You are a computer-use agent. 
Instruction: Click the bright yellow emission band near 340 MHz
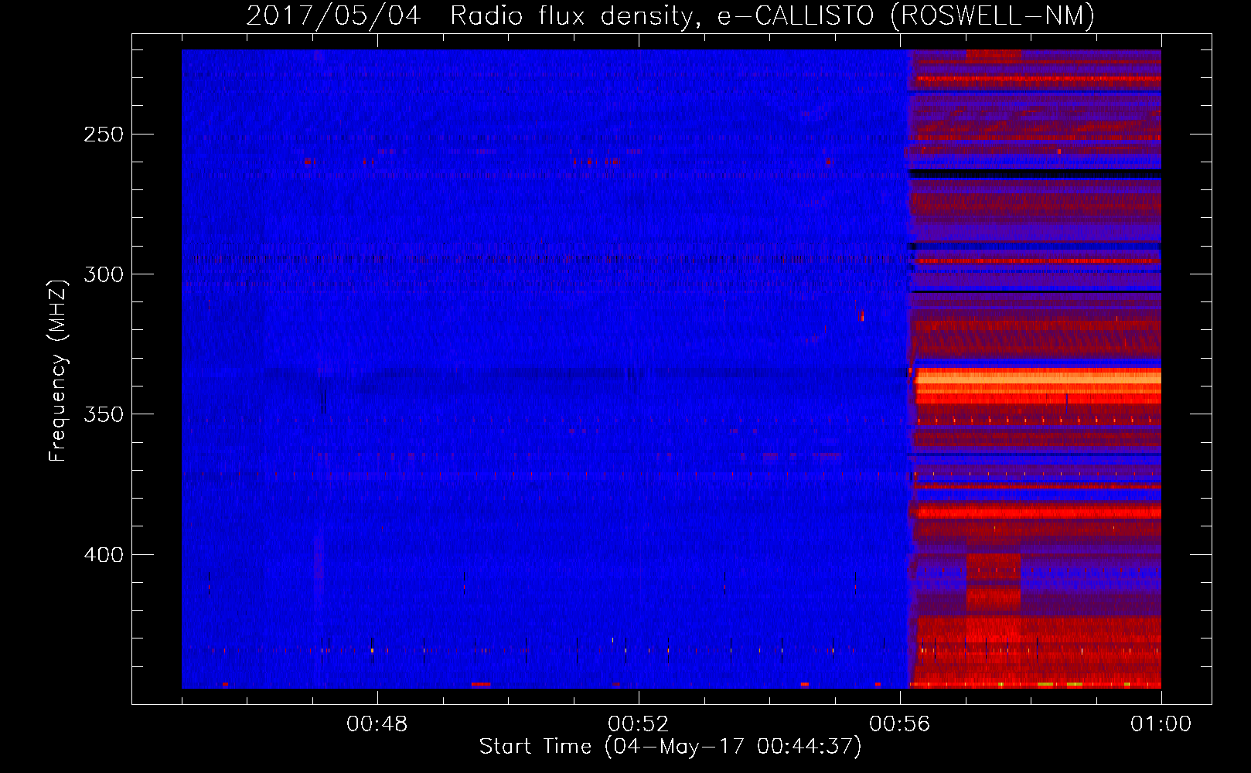1038,379
